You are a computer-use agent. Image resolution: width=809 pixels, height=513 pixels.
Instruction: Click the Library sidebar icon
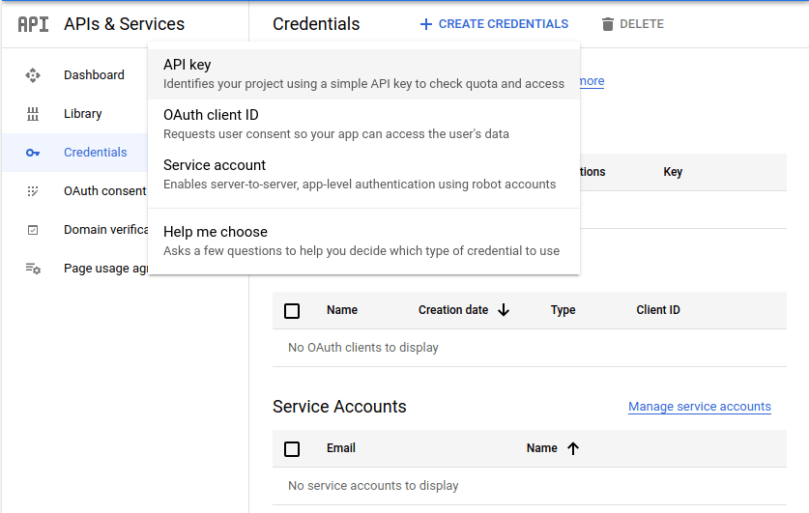(x=33, y=114)
